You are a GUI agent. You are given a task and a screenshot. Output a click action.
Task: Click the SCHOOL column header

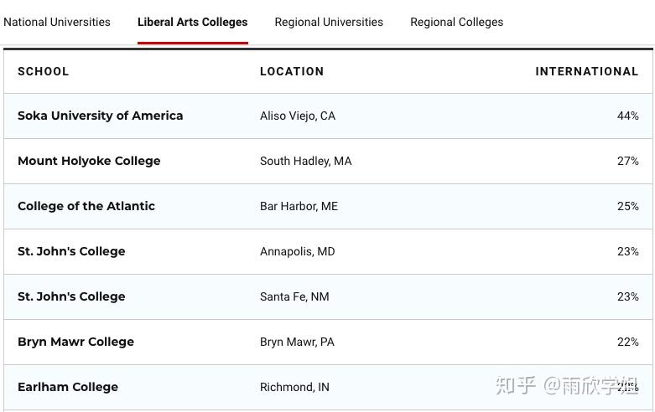coord(44,71)
